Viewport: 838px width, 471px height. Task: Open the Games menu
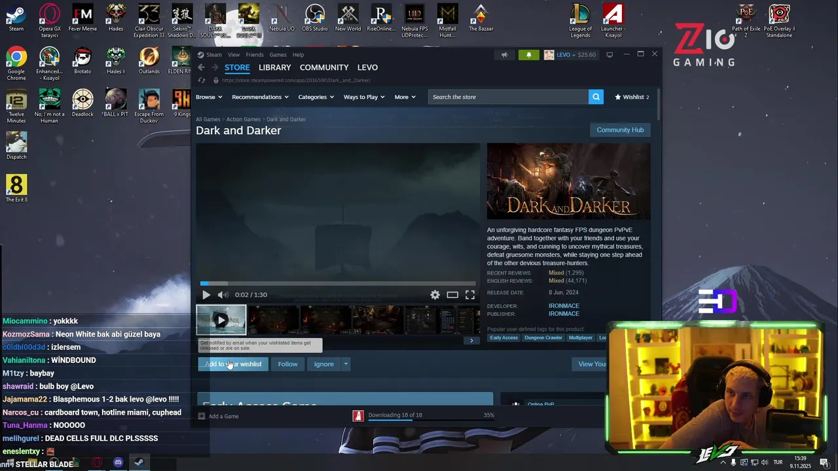click(278, 55)
